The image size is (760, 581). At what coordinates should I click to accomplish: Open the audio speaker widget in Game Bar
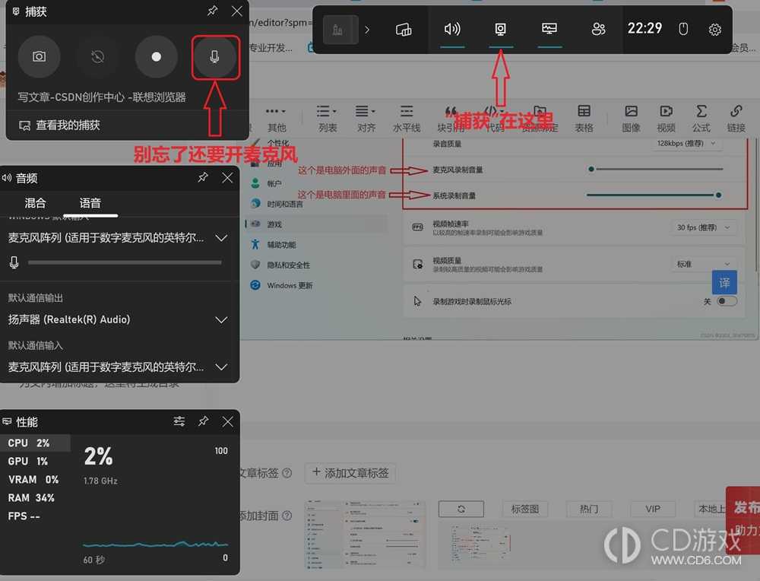pos(451,29)
